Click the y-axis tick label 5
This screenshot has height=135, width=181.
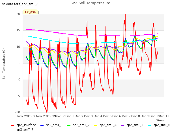[x=19, y=63]
